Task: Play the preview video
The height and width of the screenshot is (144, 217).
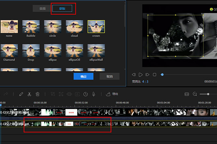Action: [141, 75]
